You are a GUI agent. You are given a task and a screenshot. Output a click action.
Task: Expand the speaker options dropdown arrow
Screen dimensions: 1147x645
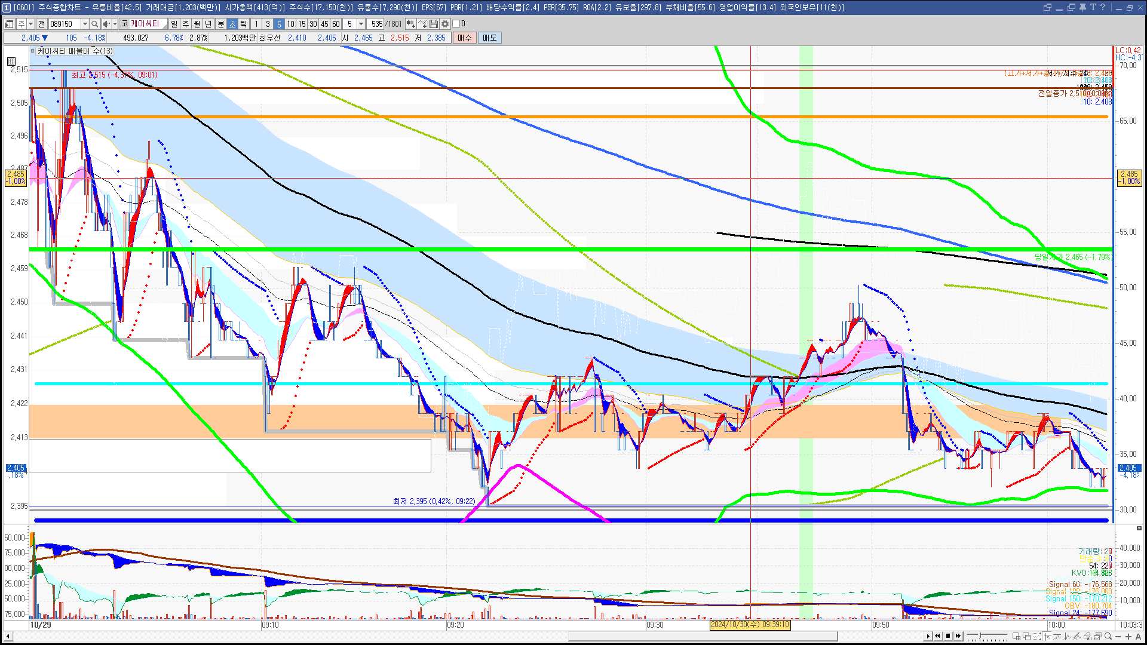pos(115,24)
